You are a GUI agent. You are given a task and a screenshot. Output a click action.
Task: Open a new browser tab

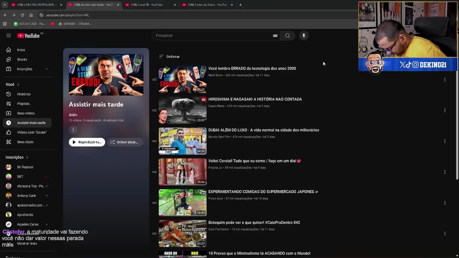click(240, 5)
